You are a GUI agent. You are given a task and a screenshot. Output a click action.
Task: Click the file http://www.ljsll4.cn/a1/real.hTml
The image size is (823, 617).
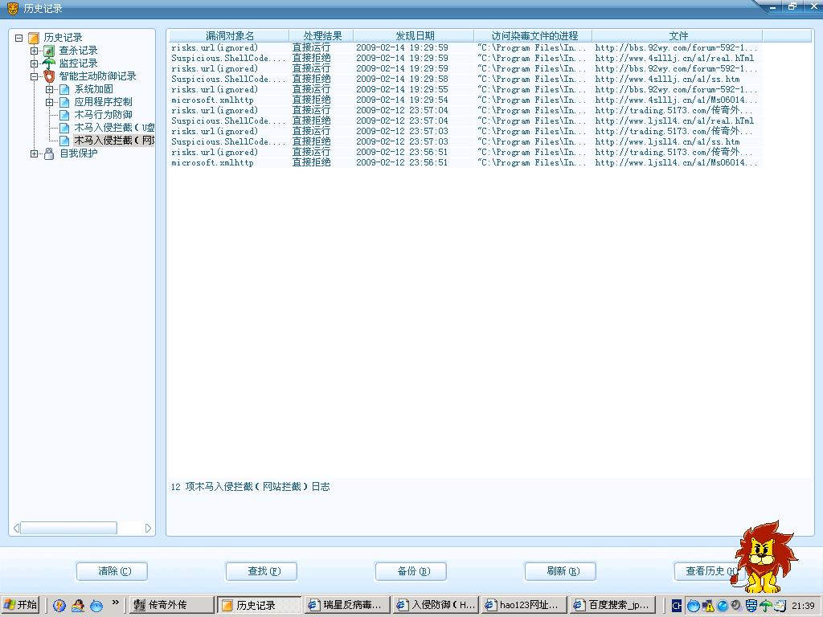pyautogui.click(x=674, y=121)
